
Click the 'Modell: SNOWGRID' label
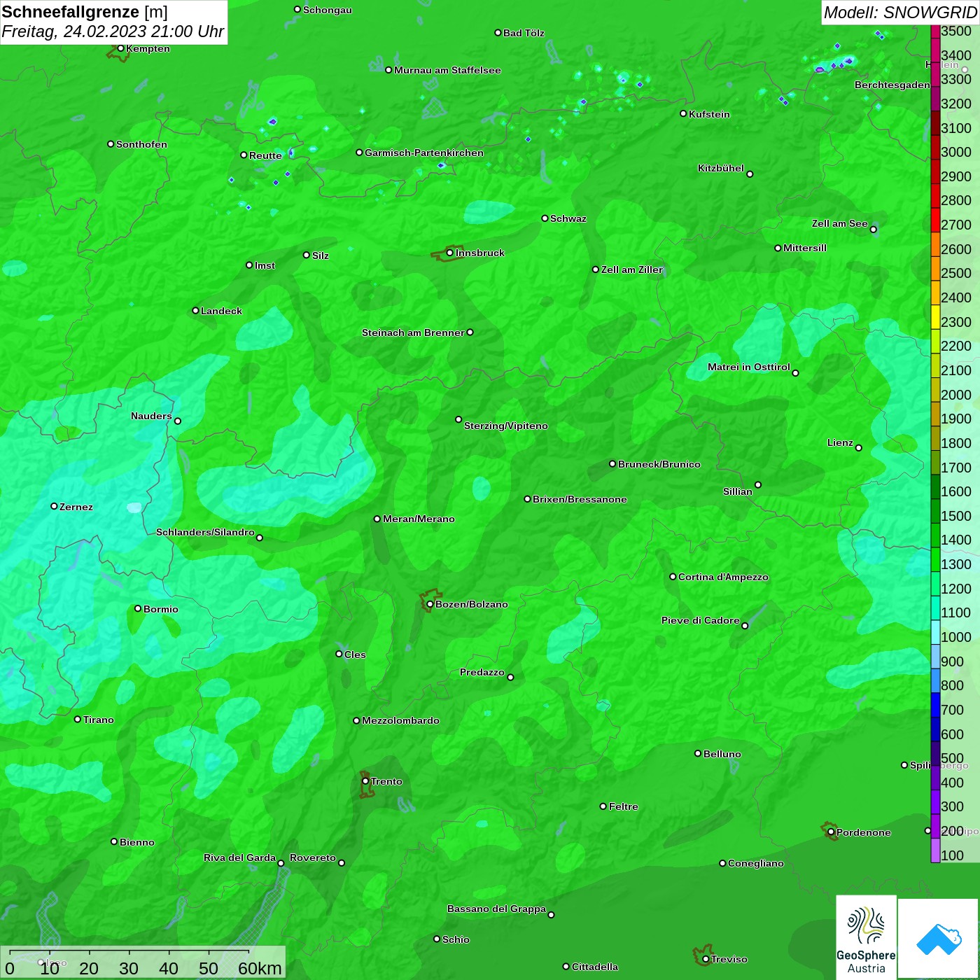(x=900, y=13)
